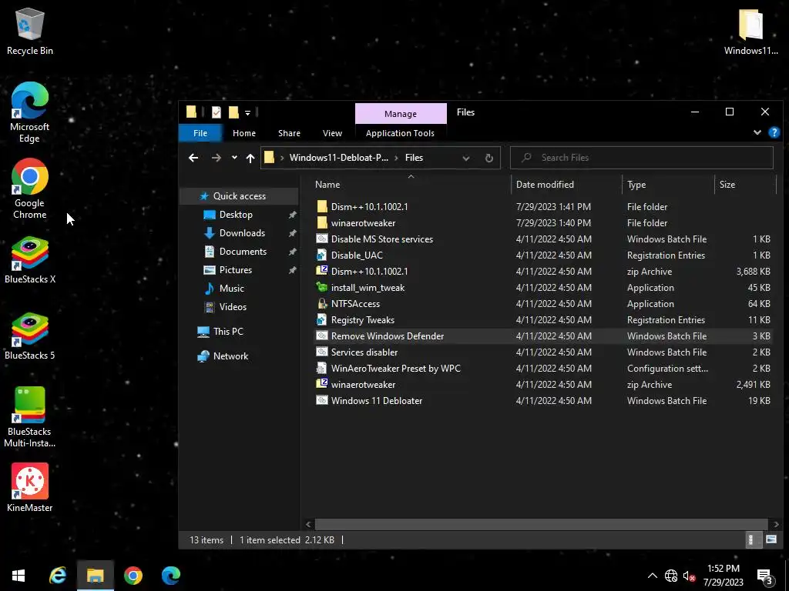The height and width of the screenshot is (591, 789).
Task: Click Windows11-Debloat-P... breadcrumb in address bar
Action: [339, 158]
